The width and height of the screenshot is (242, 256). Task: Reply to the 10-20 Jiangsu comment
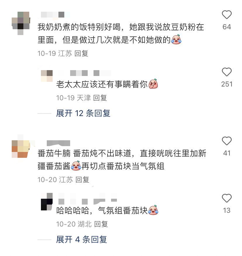82,180
